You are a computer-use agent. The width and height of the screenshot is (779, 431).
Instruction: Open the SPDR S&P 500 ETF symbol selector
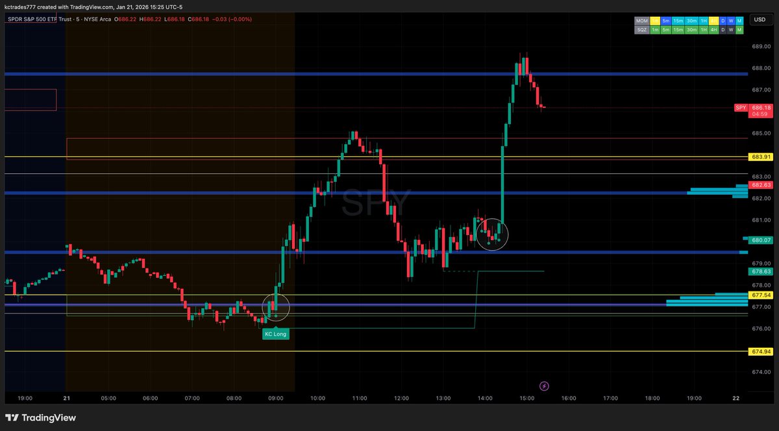point(31,19)
